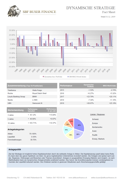Click the 30% slice of the pie chart
Screen dimensions: 125x184
pos(79,125)
